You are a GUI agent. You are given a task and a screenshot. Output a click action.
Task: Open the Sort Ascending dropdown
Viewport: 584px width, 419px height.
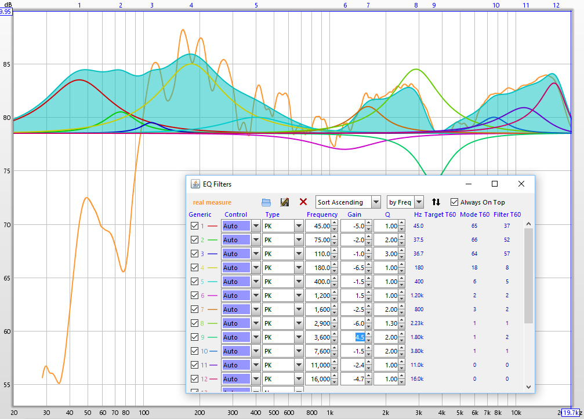point(376,202)
